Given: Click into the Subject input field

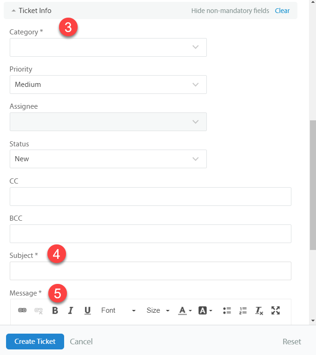Looking at the screenshot, I should pyautogui.click(x=150, y=271).
